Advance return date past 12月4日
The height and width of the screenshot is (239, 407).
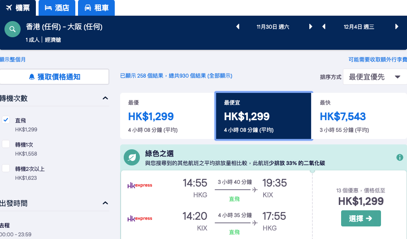tap(397, 26)
